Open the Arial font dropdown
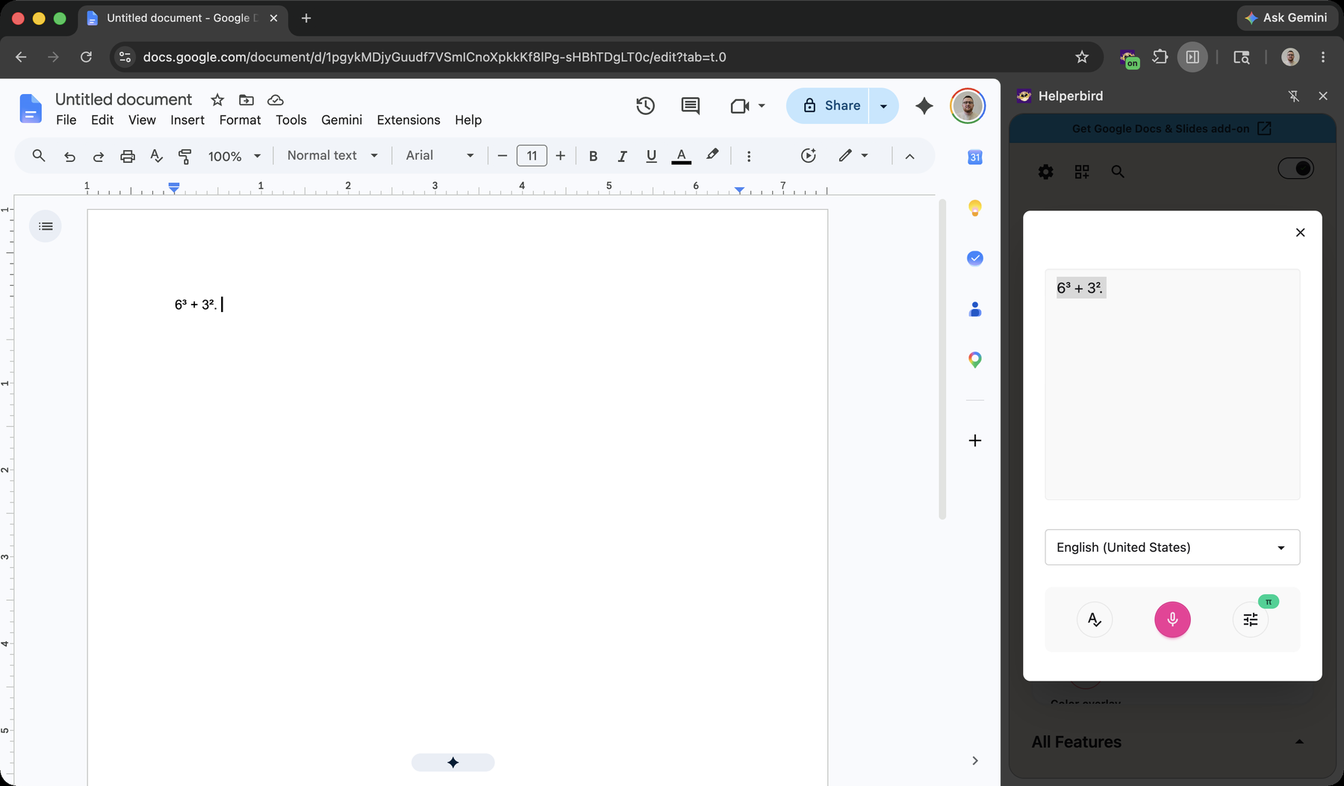Image resolution: width=1344 pixels, height=786 pixels. click(x=439, y=155)
